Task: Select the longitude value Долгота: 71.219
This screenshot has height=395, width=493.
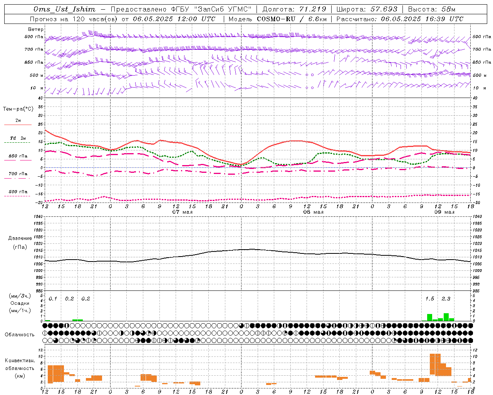Action: 294,9
